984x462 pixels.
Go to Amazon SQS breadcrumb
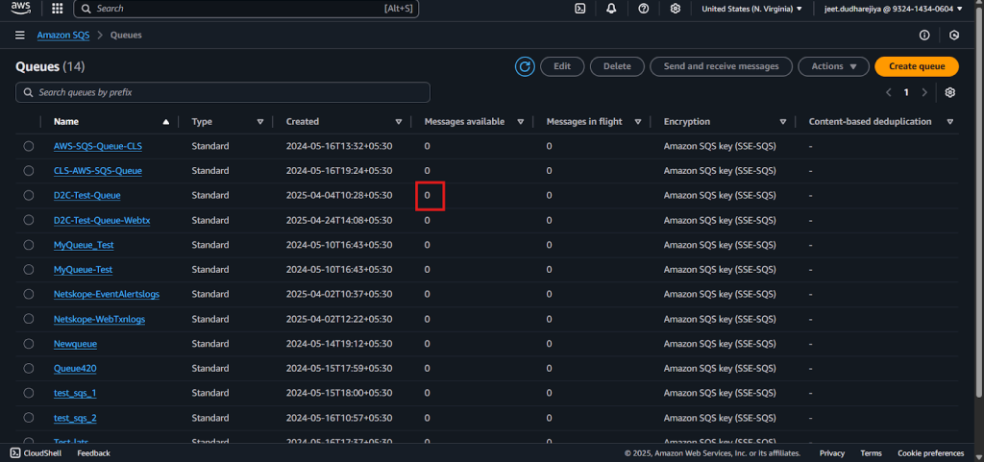click(63, 36)
